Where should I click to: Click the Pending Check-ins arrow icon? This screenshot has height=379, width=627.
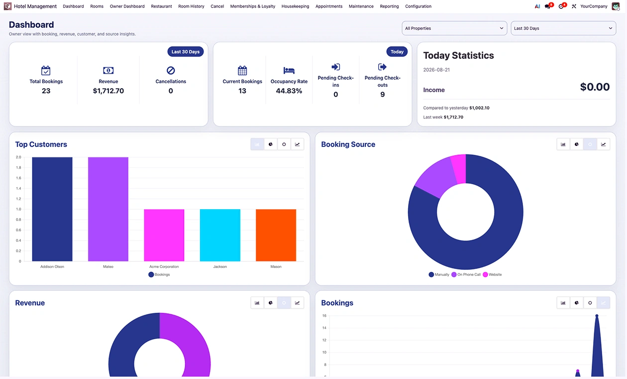tap(335, 67)
